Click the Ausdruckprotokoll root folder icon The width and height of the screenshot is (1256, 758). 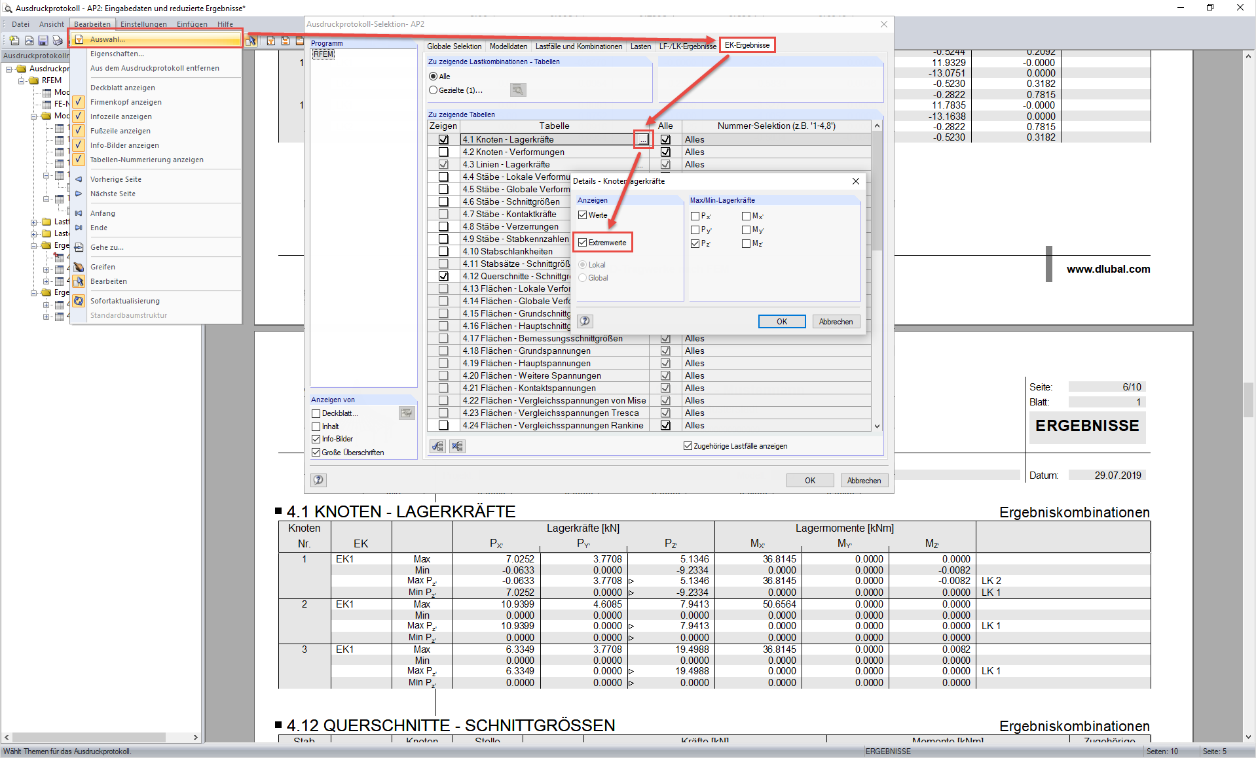coord(21,69)
